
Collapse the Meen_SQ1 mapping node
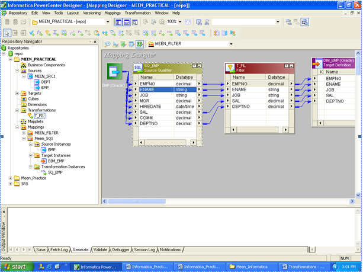24,139
